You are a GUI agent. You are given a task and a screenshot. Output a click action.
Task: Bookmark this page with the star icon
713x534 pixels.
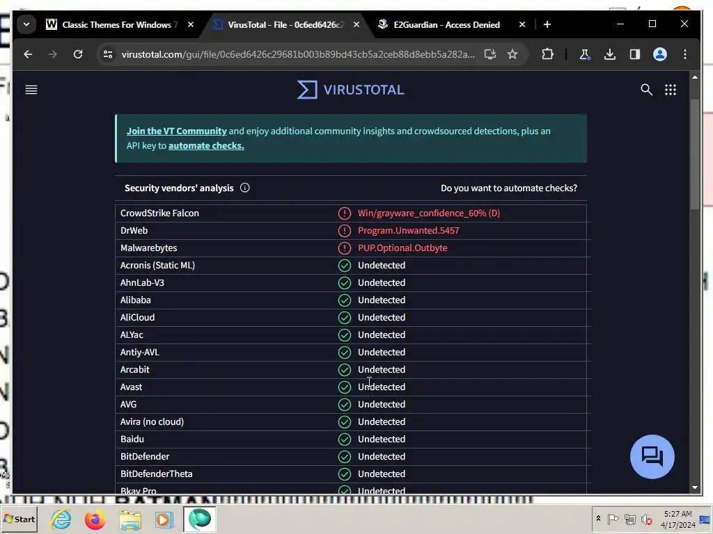pyautogui.click(x=512, y=54)
